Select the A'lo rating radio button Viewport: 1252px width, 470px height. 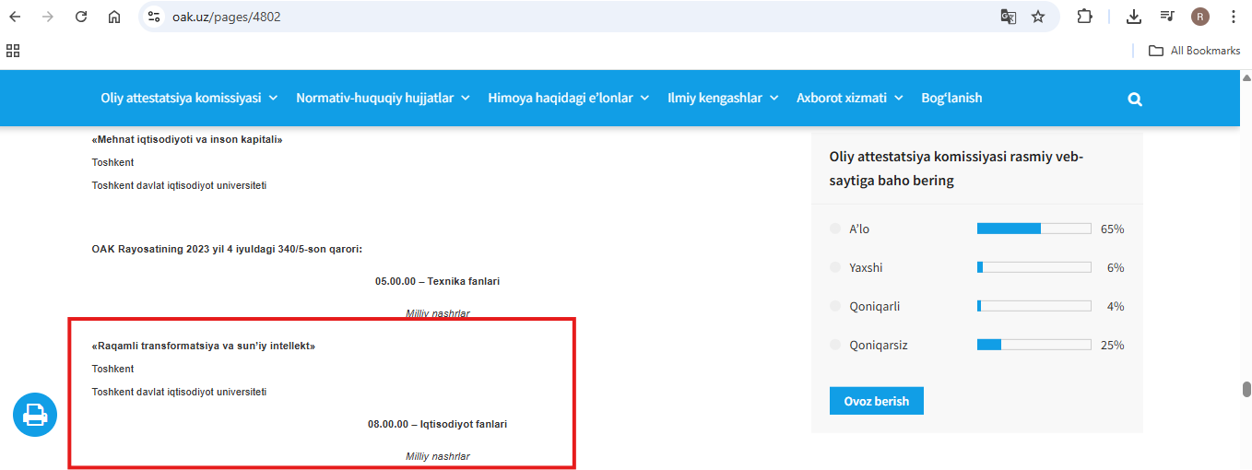[x=835, y=229]
